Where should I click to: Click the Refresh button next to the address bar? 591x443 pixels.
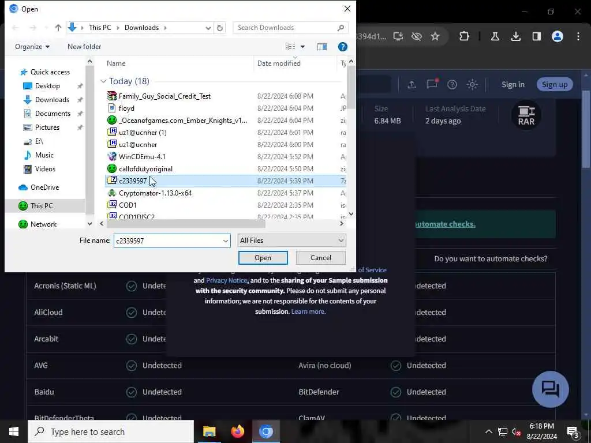pos(220,28)
